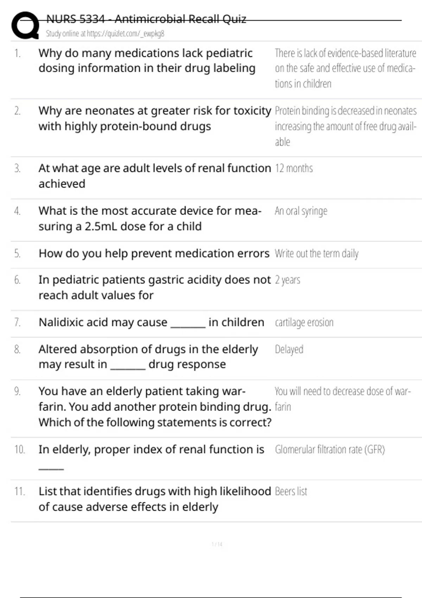Click the answer about decreased protein binding
422x598 pixels.
pyautogui.click(x=345, y=126)
